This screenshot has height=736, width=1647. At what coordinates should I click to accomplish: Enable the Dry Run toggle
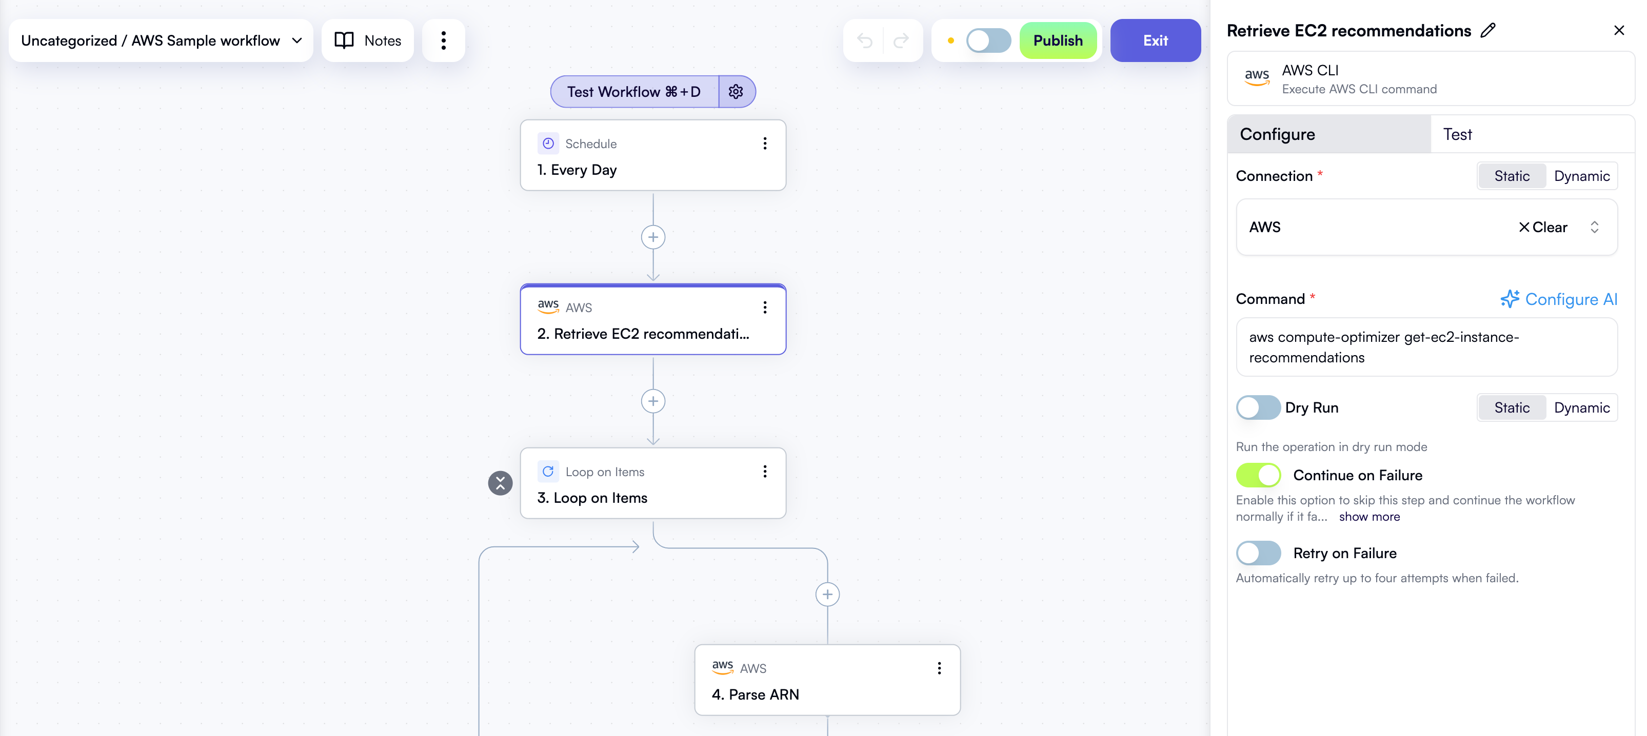pyautogui.click(x=1258, y=407)
